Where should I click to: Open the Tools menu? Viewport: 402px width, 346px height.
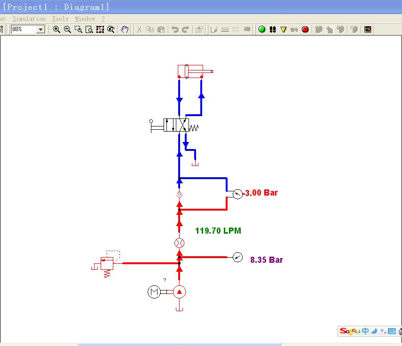click(x=60, y=19)
